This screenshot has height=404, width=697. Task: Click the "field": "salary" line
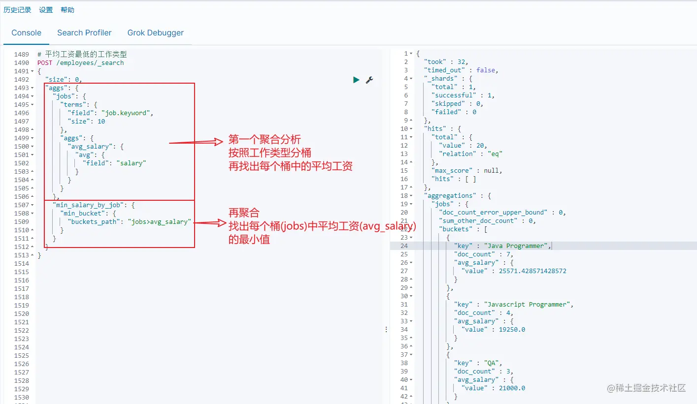[115, 163]
